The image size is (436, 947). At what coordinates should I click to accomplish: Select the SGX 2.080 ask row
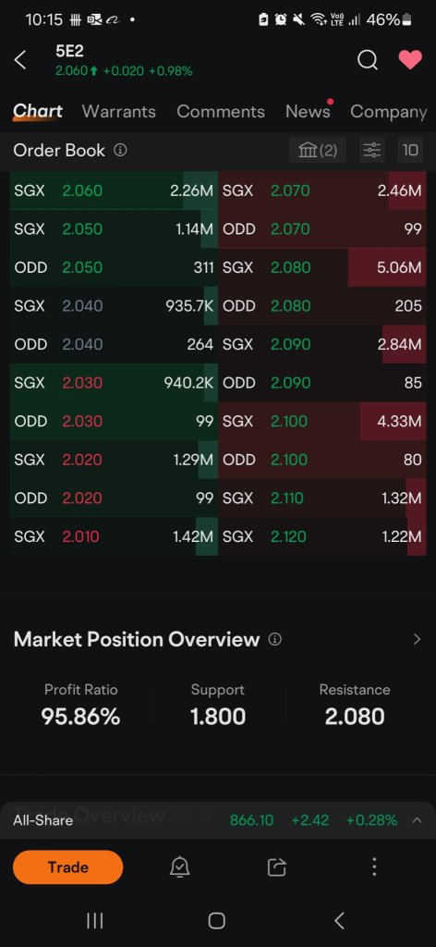[x=322, y=267]
